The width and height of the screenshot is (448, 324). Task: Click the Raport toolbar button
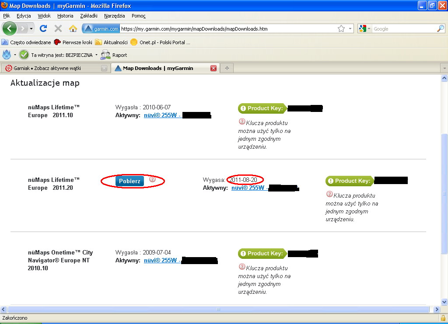(114, 55)
